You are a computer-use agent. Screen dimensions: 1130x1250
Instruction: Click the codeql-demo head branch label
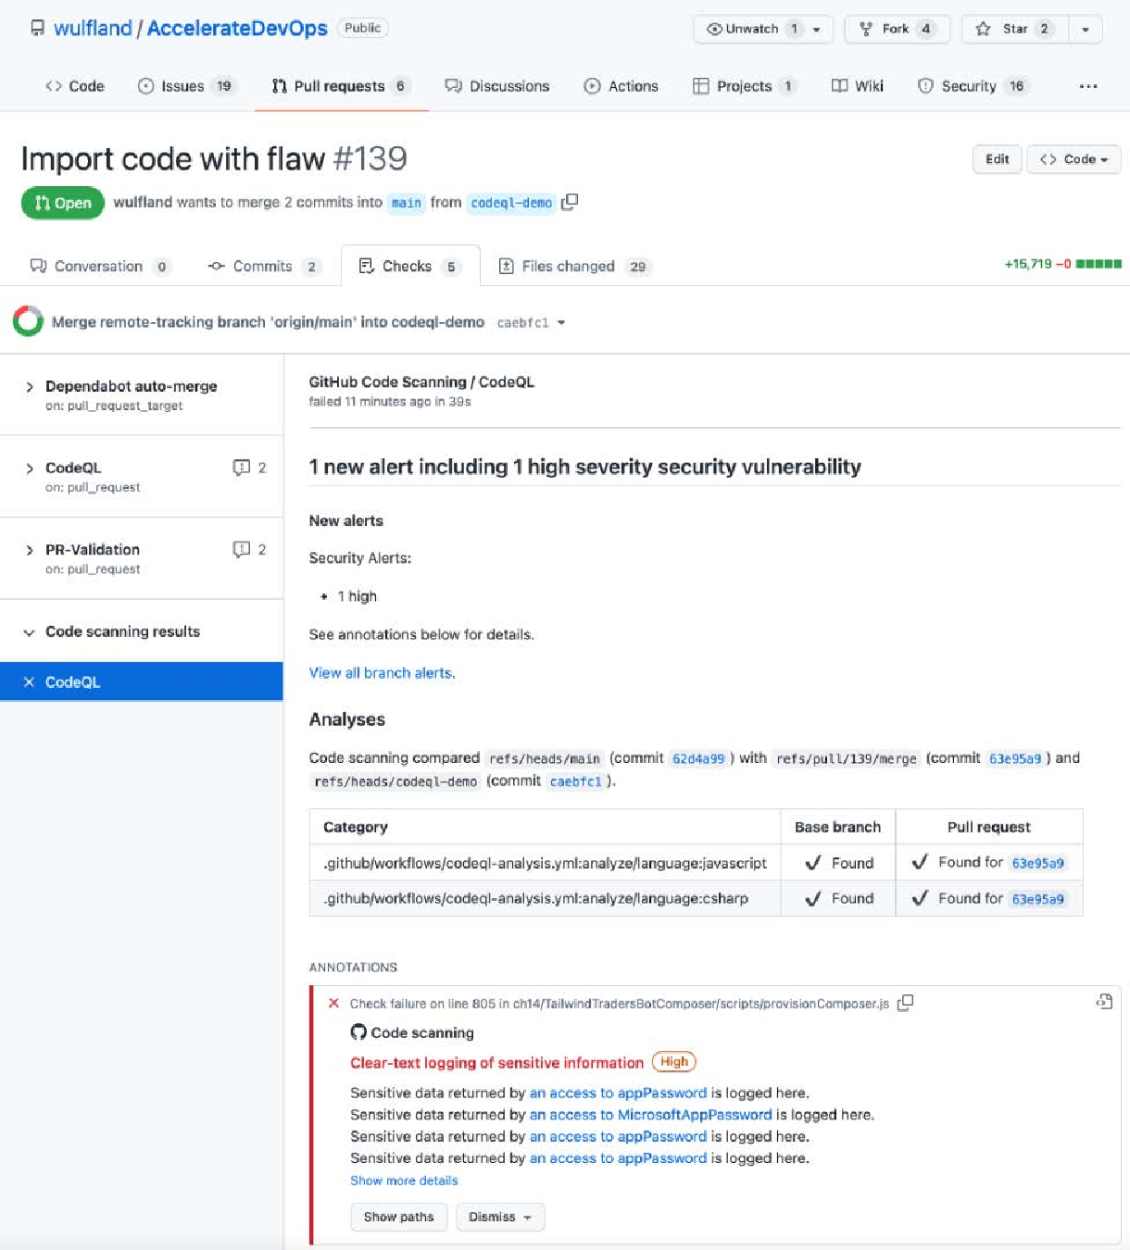[511, 203]
